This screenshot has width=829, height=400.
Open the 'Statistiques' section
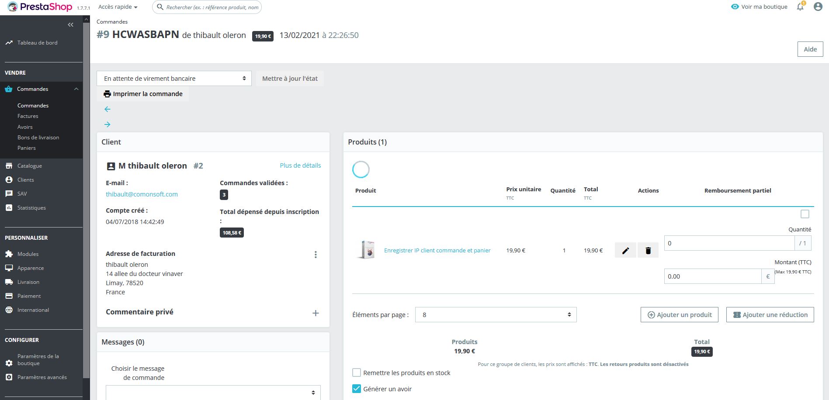click(x=31, y=207)
